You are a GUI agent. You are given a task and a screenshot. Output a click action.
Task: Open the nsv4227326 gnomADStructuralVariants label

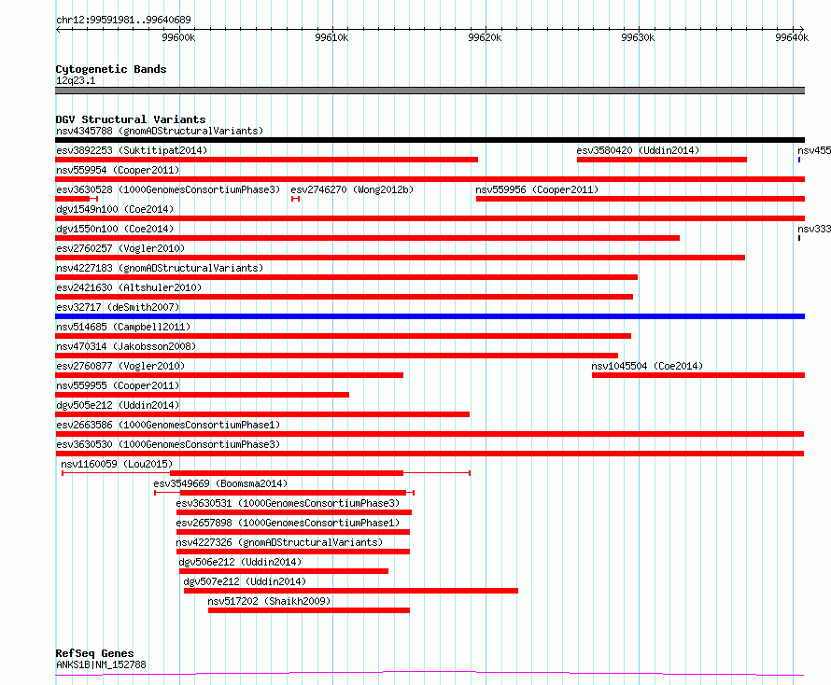279,542
